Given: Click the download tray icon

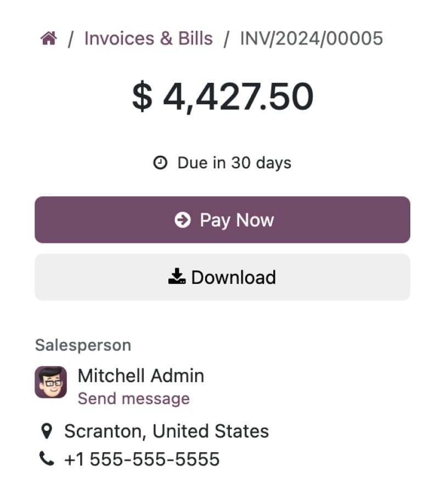Looking at the screenshot, I should pyautogui.click(x=177, y=276).
